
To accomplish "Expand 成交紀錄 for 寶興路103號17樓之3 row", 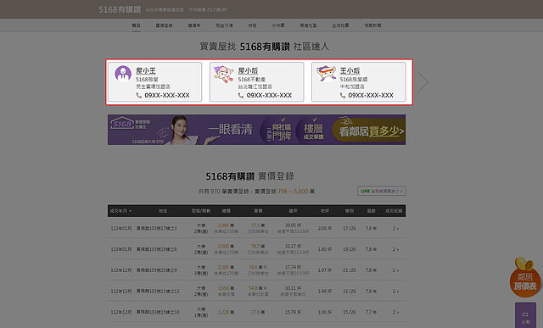I will pos(395,228).
